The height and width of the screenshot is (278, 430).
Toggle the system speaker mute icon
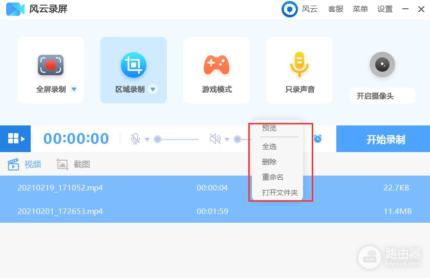coord(215,139)
